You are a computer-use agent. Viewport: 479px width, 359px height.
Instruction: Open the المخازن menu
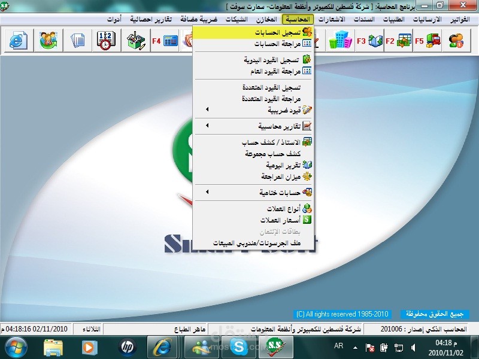coord(266,19)
